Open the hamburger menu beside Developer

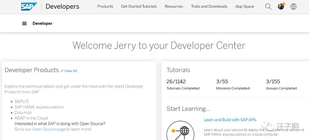click(24, 23)
